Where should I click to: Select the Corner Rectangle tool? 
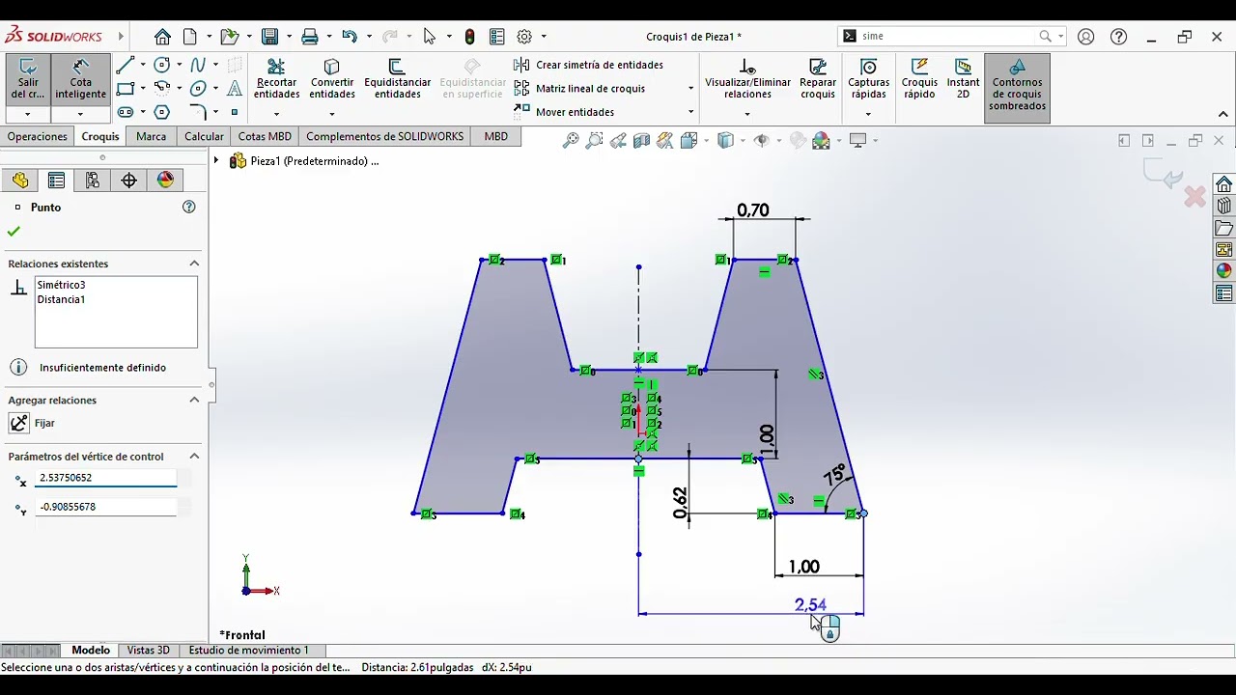(x=126, y=89)
